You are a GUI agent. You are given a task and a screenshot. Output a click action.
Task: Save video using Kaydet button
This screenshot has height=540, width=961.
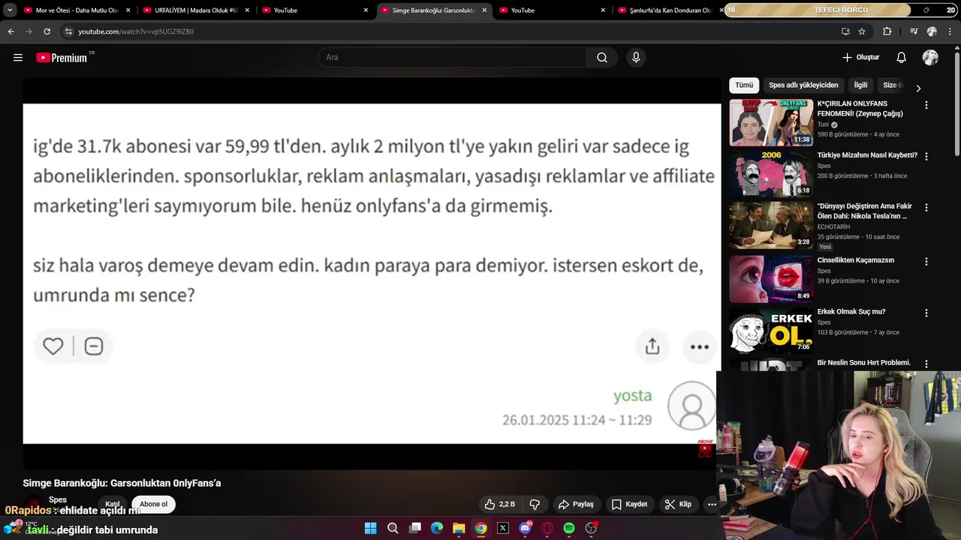pos(629,504)
